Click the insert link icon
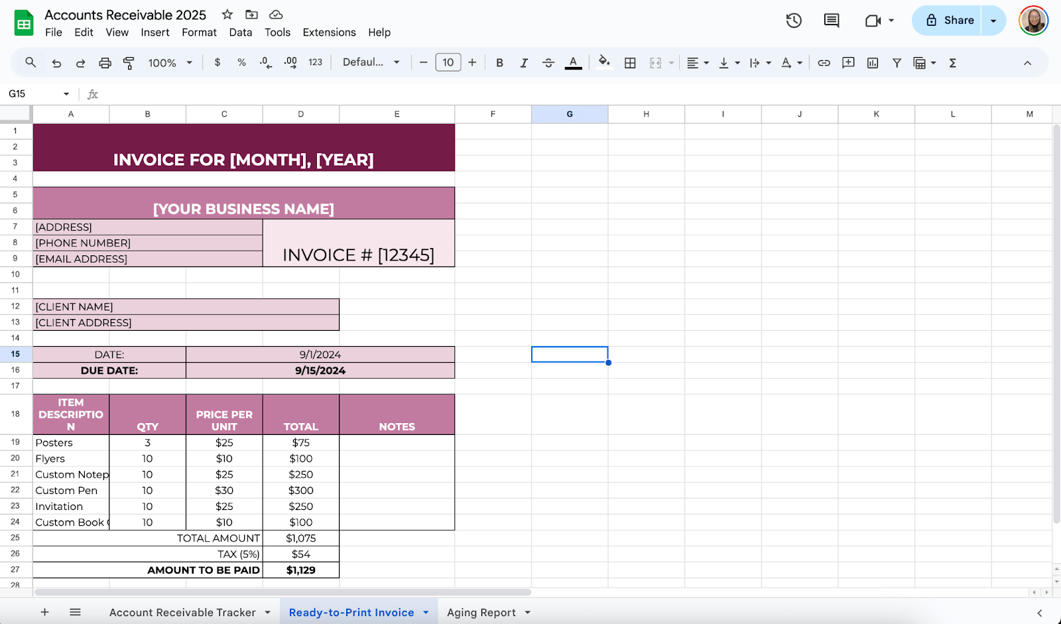This screenshot has height=624, width=1061. 824,63
